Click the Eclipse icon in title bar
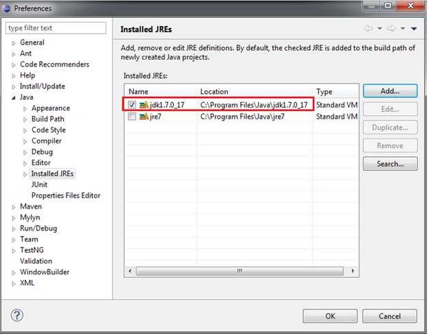The height and width of the screenshot is (334, 428). point(6,8)
